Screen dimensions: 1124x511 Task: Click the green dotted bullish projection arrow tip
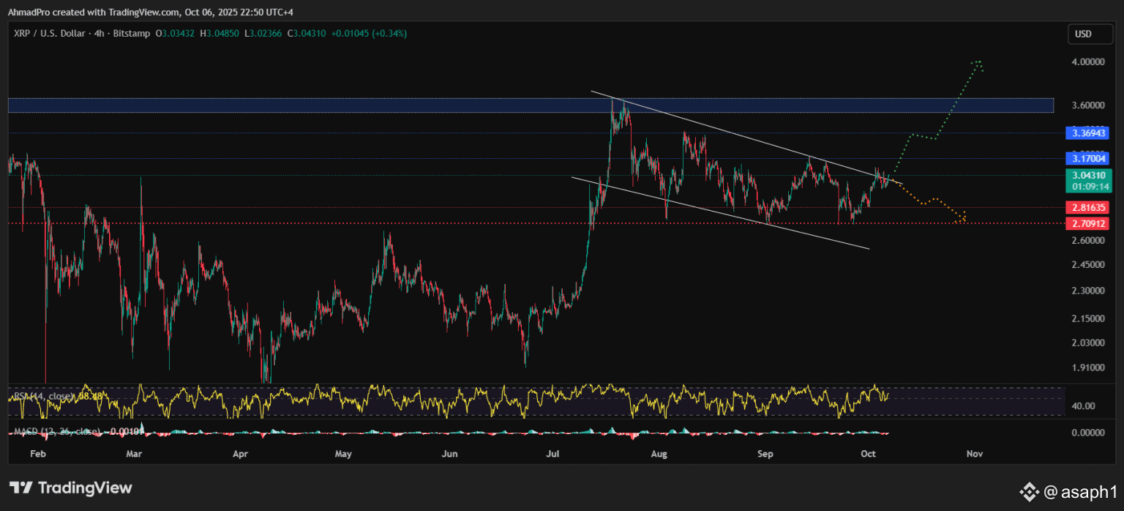[x=978, y=62]
